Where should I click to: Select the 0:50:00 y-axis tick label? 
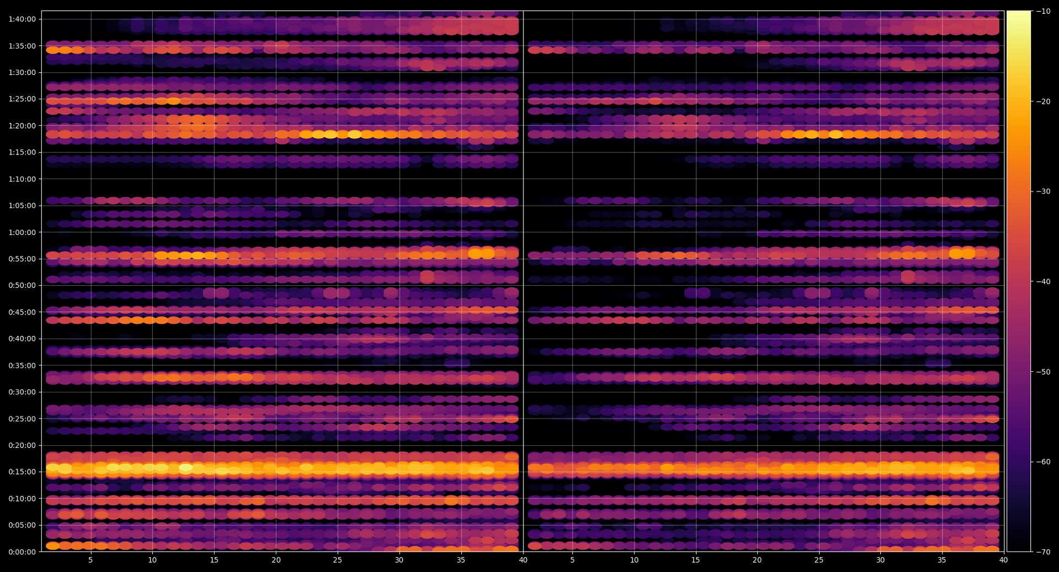click(x=22, y=285)
